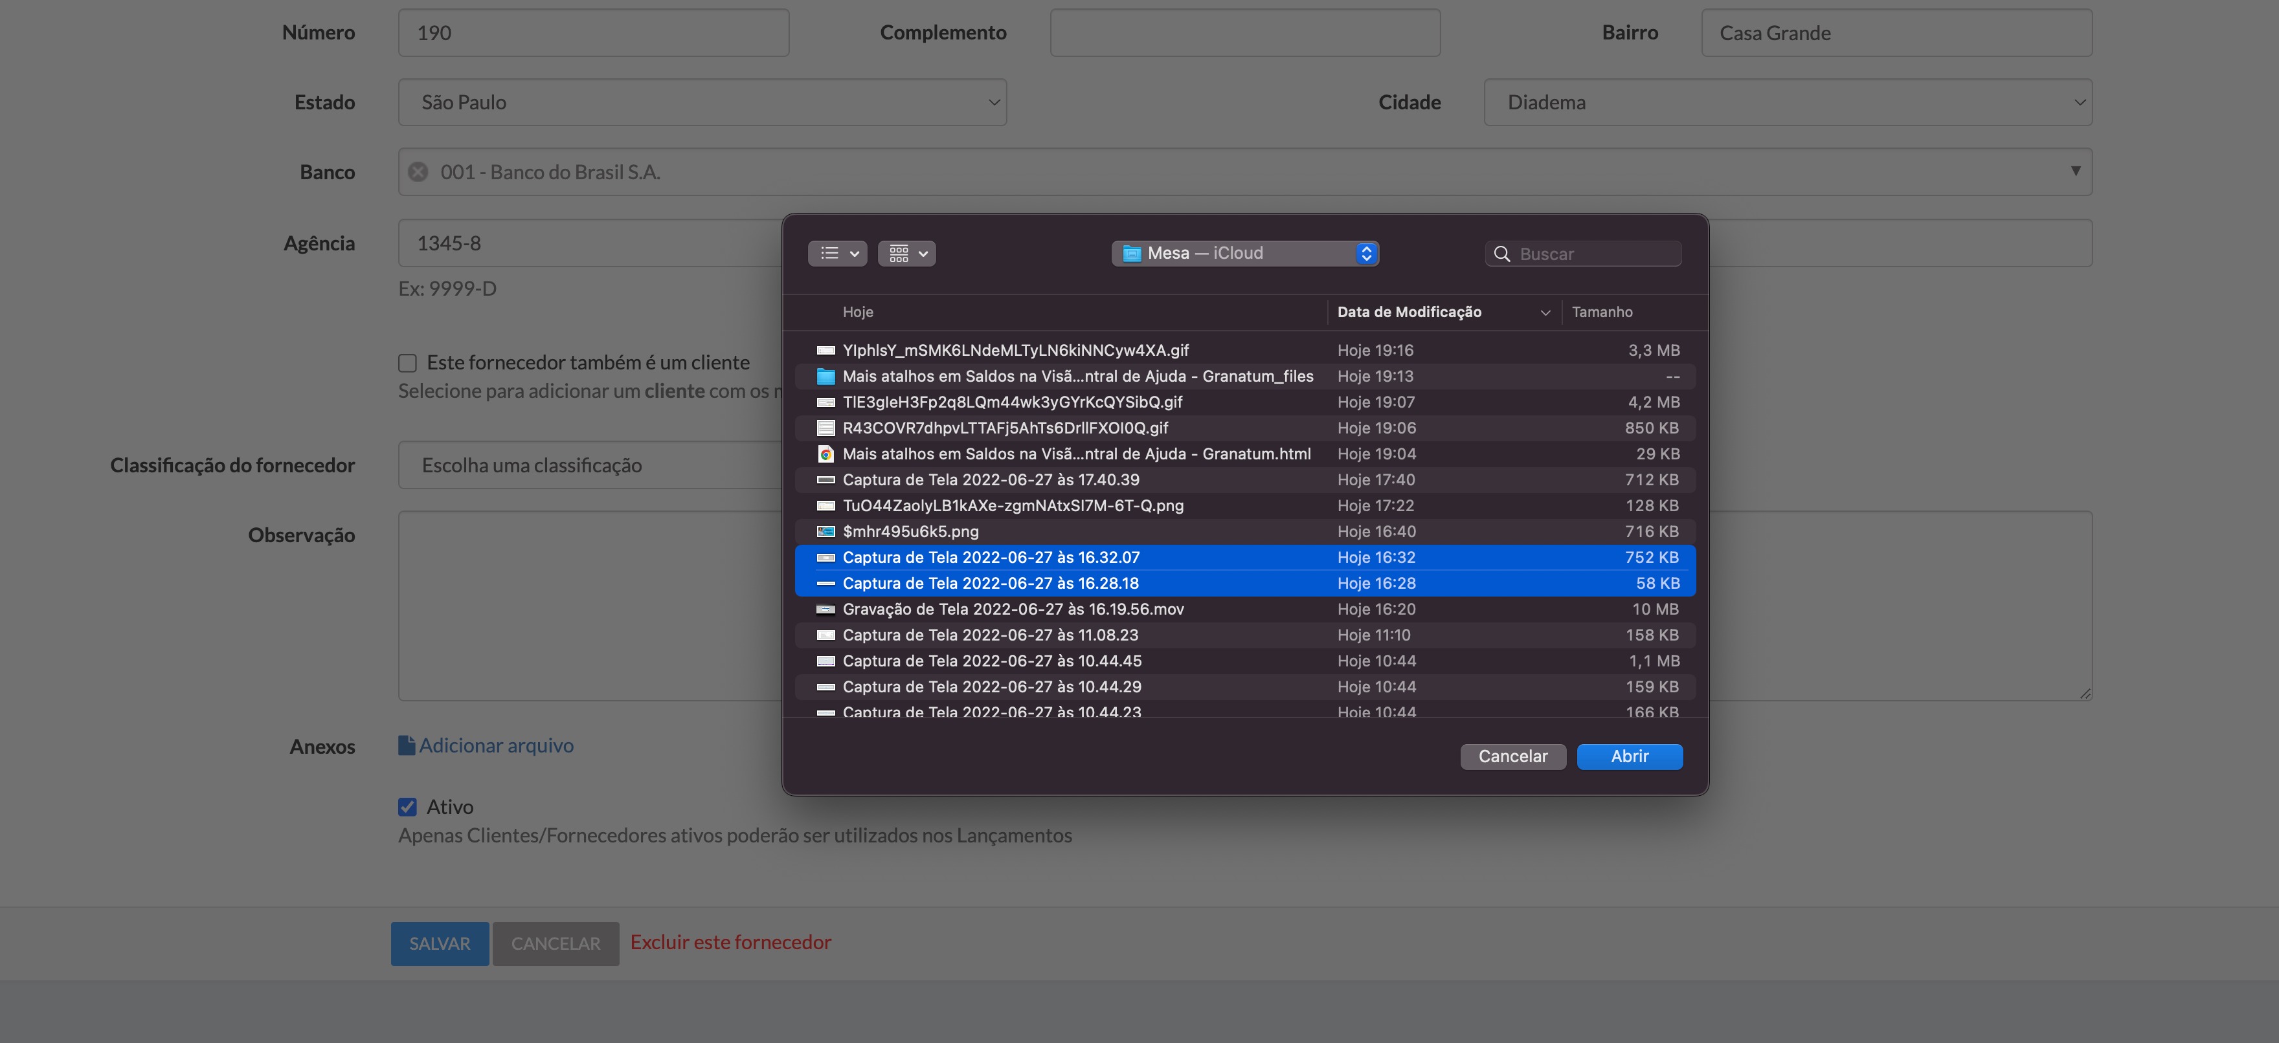The height and width of the screenshot is (1043, 2279).
Task: Select the $mhr495u6k5.png file icon
Action: click(825, 532)
